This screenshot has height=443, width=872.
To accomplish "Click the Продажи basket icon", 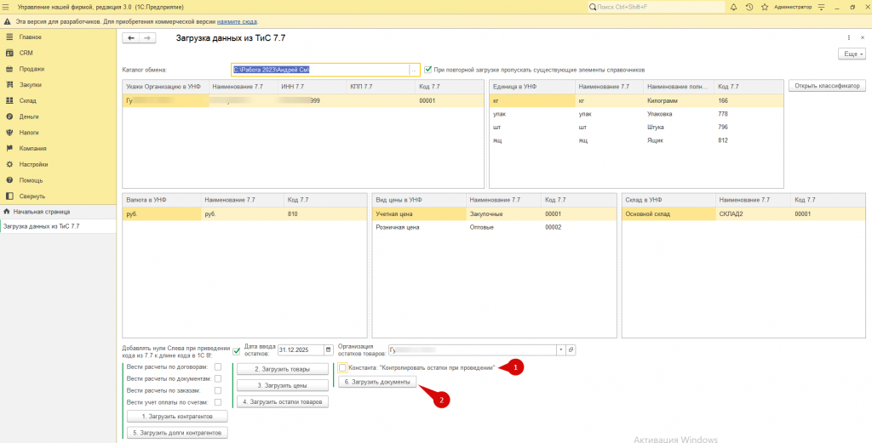I will point(9,69).
